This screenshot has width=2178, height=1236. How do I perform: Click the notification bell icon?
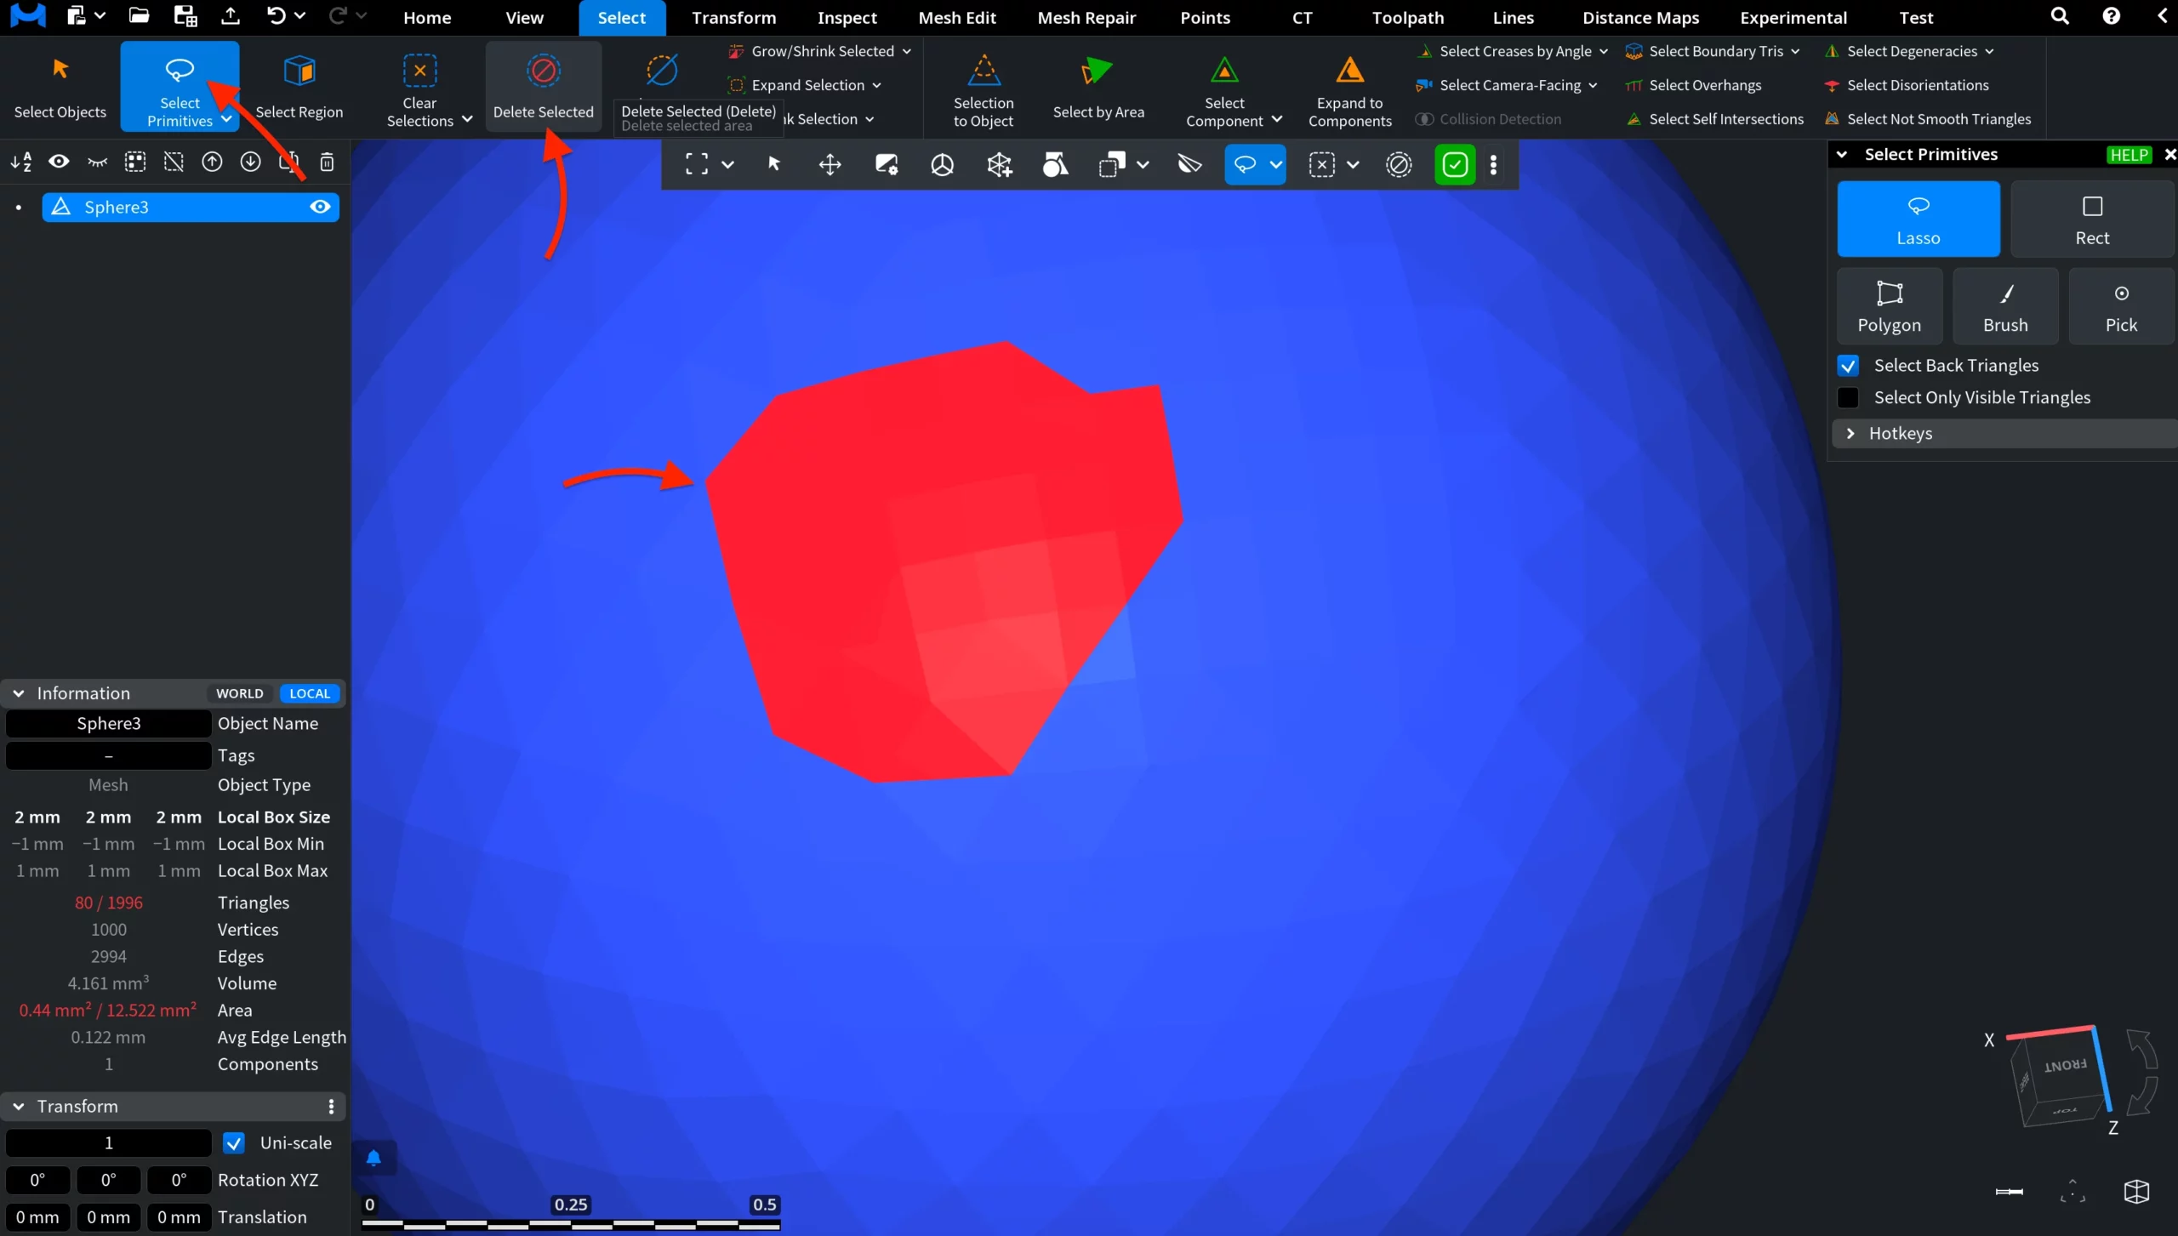point(373,1158)
